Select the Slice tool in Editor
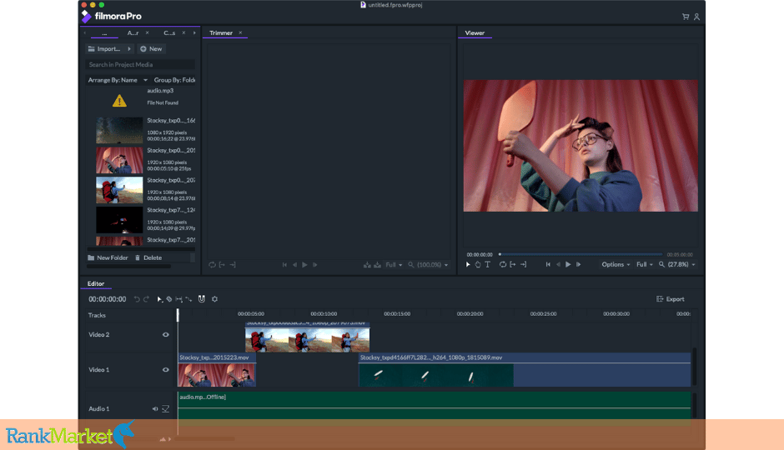The width and height of the screenshot is (784, 450). point(169,299)
